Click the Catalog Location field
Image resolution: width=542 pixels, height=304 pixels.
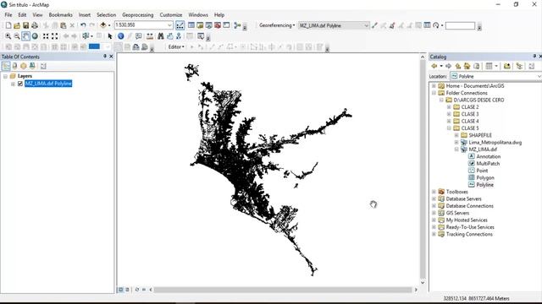[496, 76]
